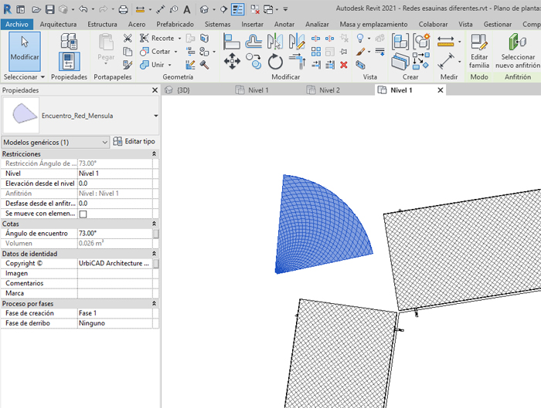Click the Rotate tool icon

(x=276, y=62)
